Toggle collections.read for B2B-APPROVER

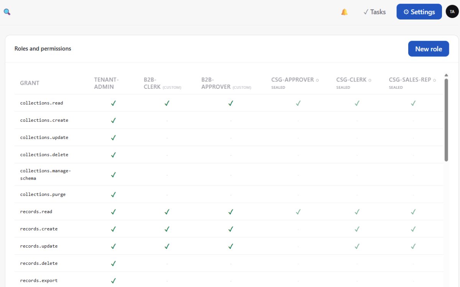pyautogui.click(x=230, y=103)
